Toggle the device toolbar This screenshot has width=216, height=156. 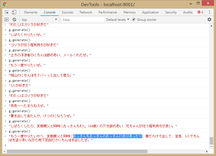click(x=14, y=12)
